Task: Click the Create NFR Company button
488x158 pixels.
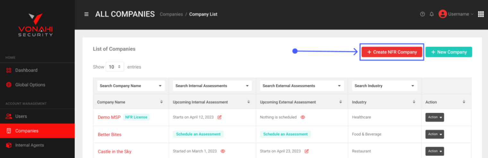Action: (x=392, y=52)
